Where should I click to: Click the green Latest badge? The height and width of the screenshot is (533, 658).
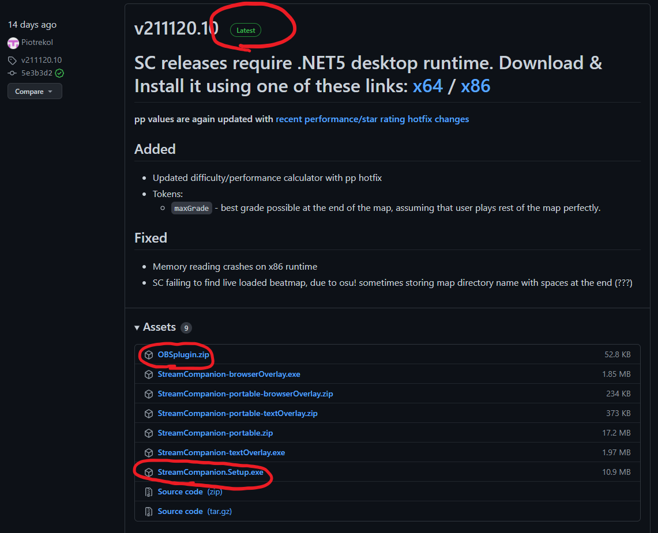click(x=246, y=30)
